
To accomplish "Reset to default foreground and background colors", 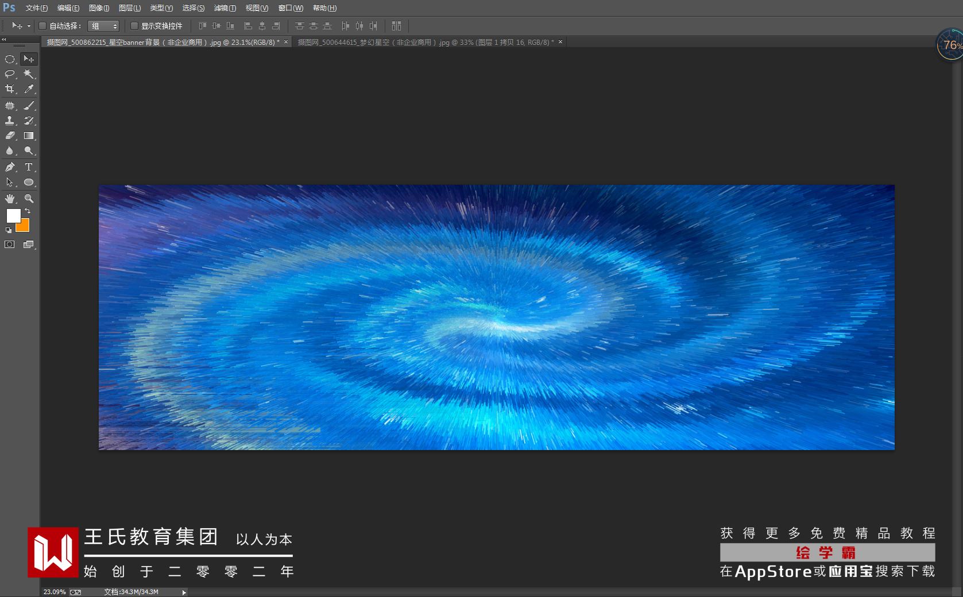I will click(9, 230).
